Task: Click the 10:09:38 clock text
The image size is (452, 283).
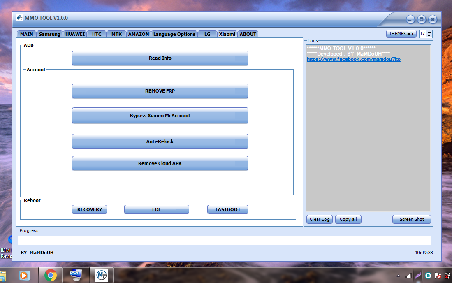Action: [x=424, y=253]
